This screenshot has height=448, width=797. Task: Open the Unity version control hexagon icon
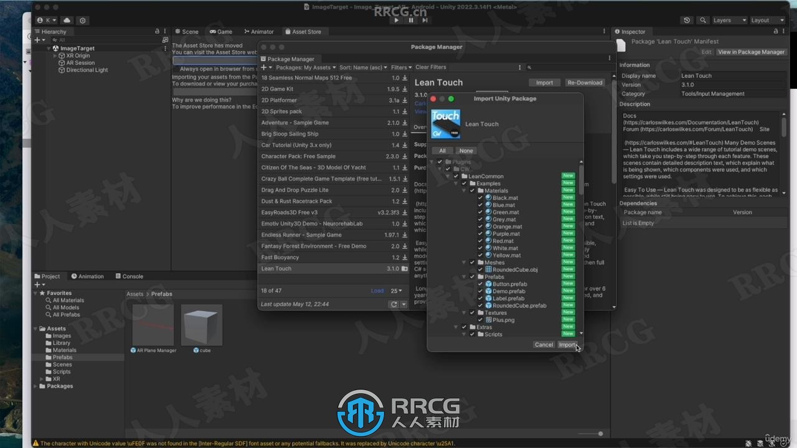click(83, 21)
